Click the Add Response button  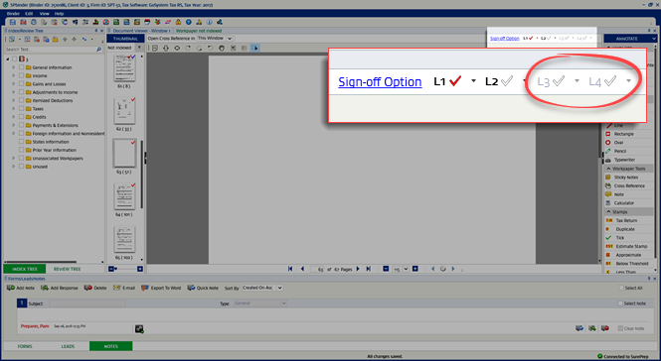(60, 288)
